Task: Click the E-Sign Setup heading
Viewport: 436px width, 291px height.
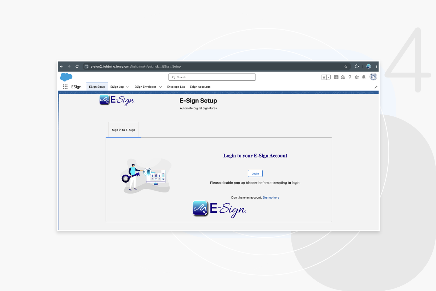Action: (x=198, y=101)
